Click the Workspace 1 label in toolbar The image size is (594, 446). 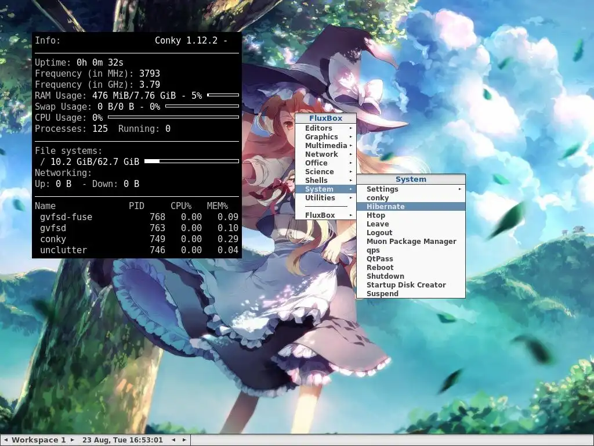39,440
